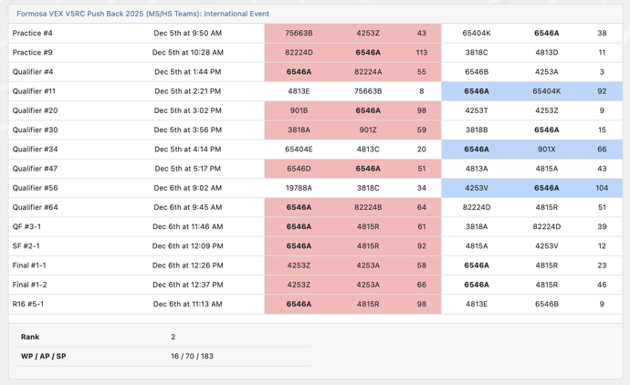Click team 75663B in Practice #4
The image size is (630, 385).
(x=299, y=33)
